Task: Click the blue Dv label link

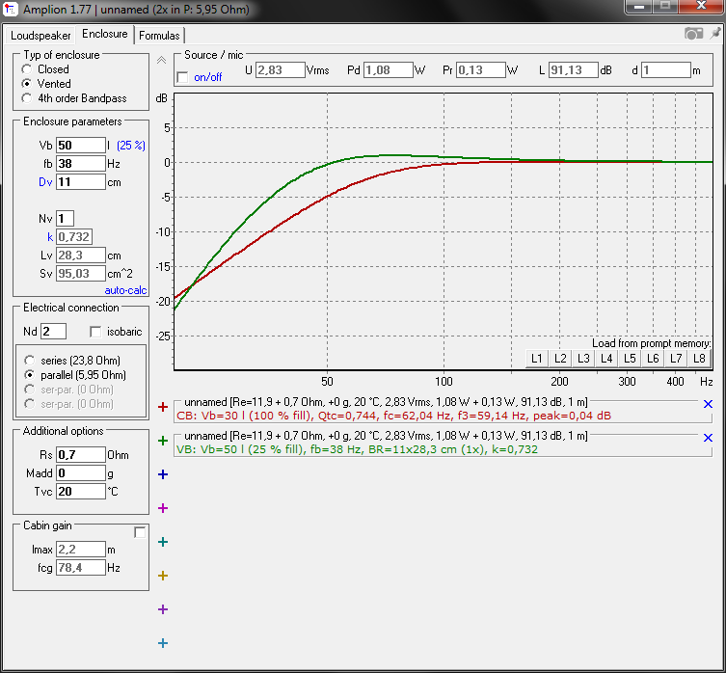Action: pyautogui.click(x=45, y=182)
